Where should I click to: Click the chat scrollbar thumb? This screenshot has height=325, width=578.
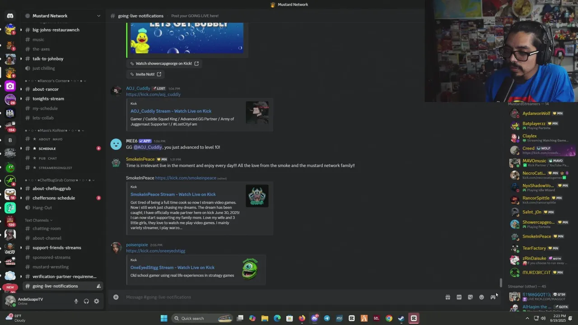[x=501, y=283]
